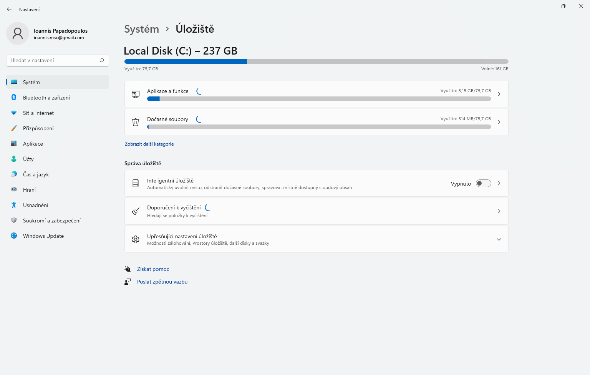Click the search magnifier icon
Screen dimensions: 590x375
coord(102,60)
